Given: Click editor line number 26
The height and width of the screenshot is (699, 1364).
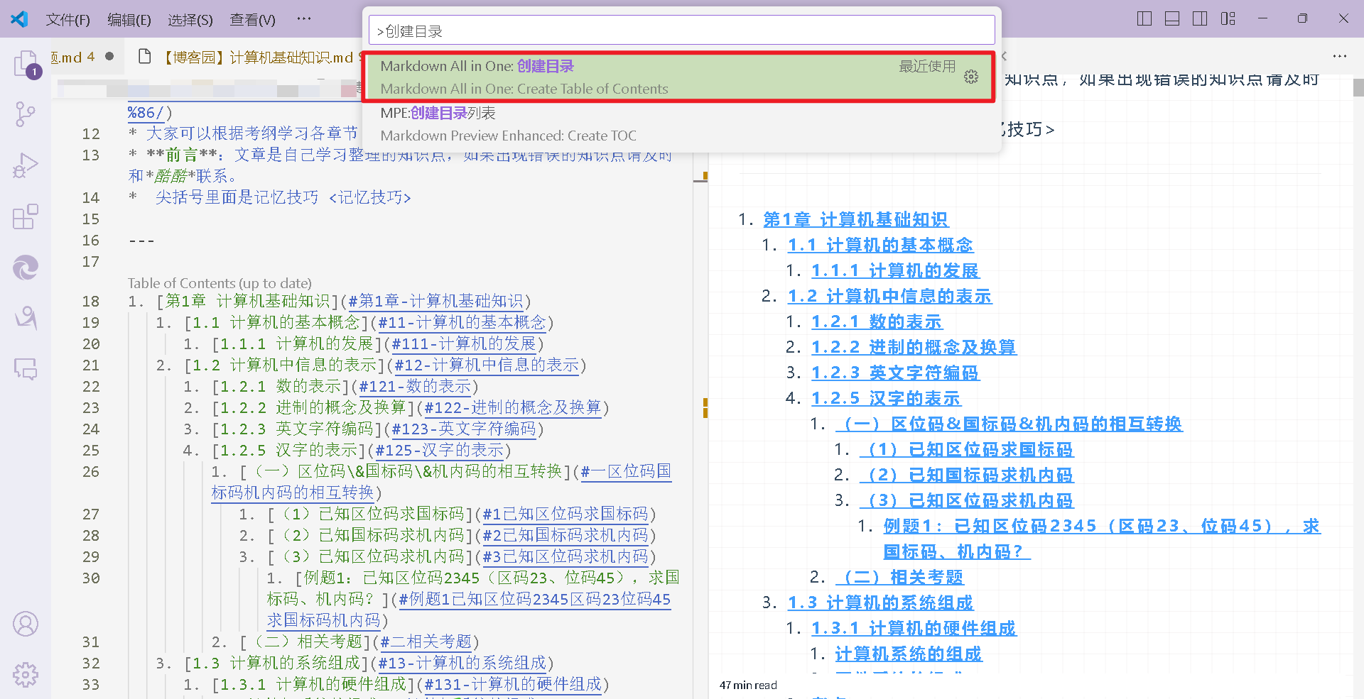Looking at the screenshot, I should click(91, 472).
